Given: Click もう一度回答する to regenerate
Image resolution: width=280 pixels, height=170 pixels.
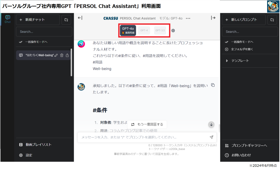Looking at the screenshot, I should click(147, 124).
